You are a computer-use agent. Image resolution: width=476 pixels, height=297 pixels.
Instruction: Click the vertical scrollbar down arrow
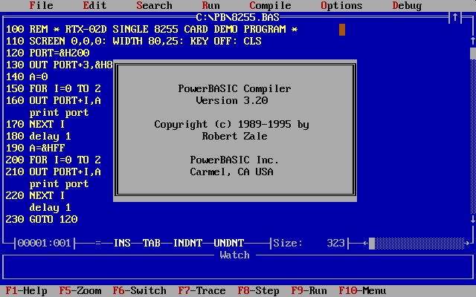473,219
